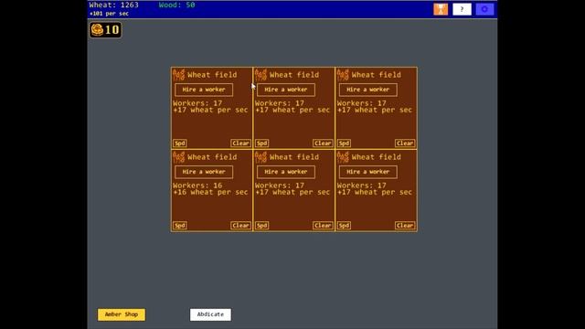
Task: Click Spd on top-left Wheat field
Action: click(180, 143)
